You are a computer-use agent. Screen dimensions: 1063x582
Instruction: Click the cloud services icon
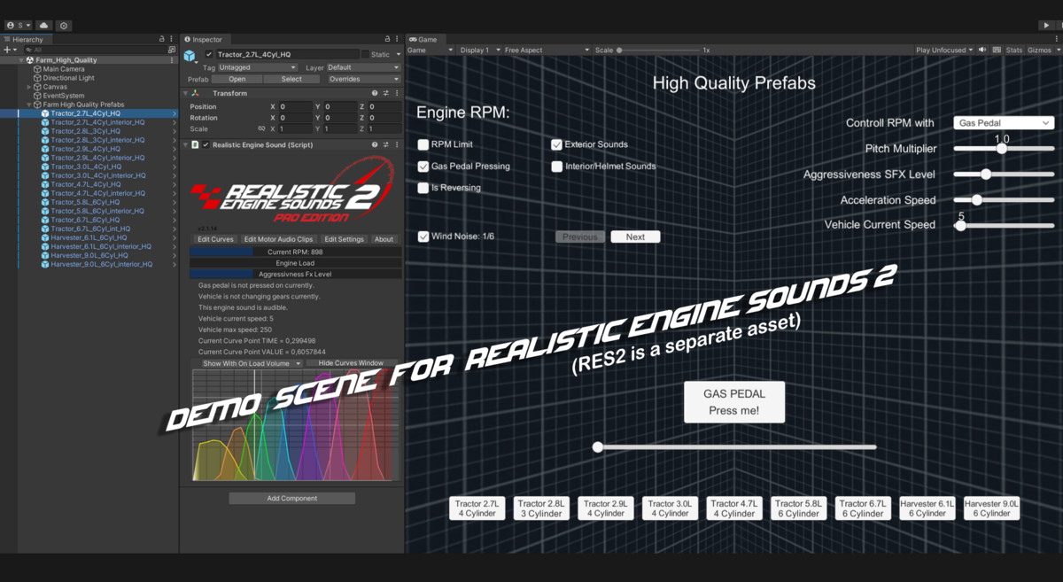click(x=43, y=26)
